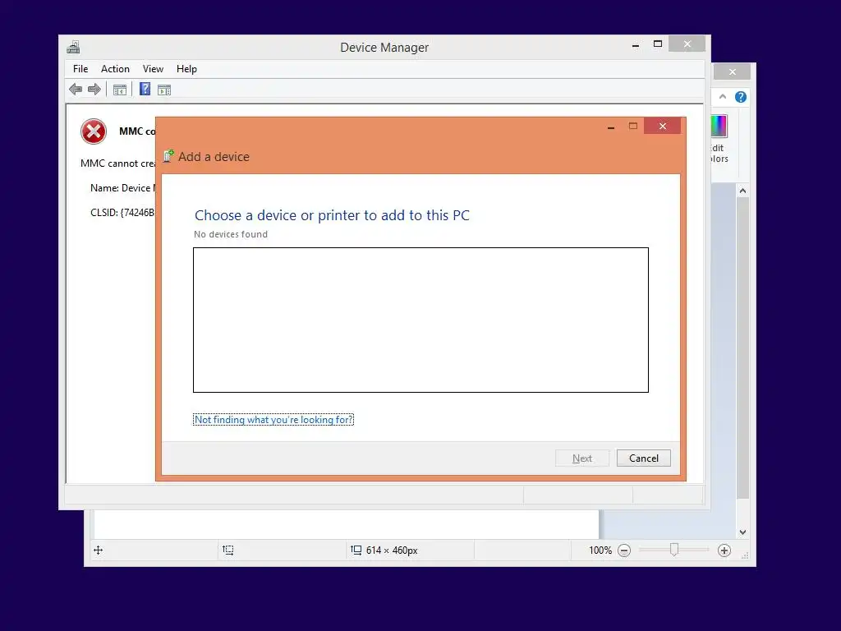Click inside the empty devices list box
The image size is (841, 631).
tap(420, 320)
